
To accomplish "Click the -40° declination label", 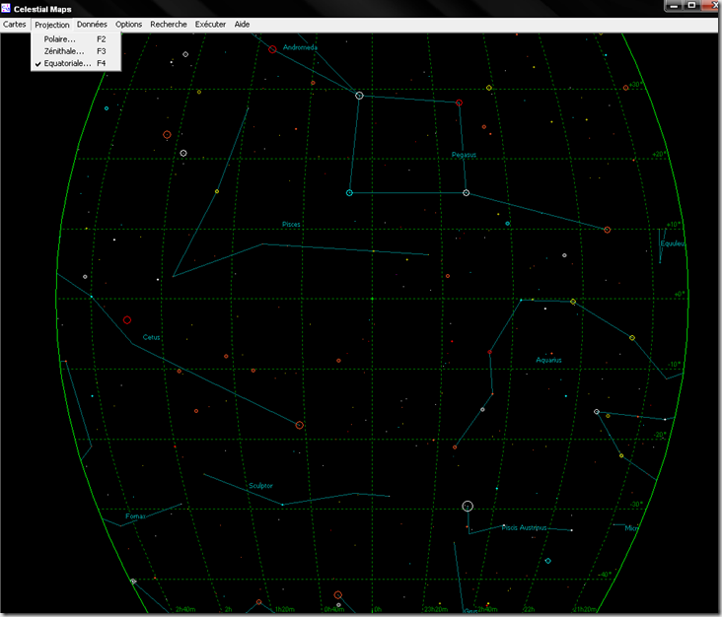I will coord(605,575).
